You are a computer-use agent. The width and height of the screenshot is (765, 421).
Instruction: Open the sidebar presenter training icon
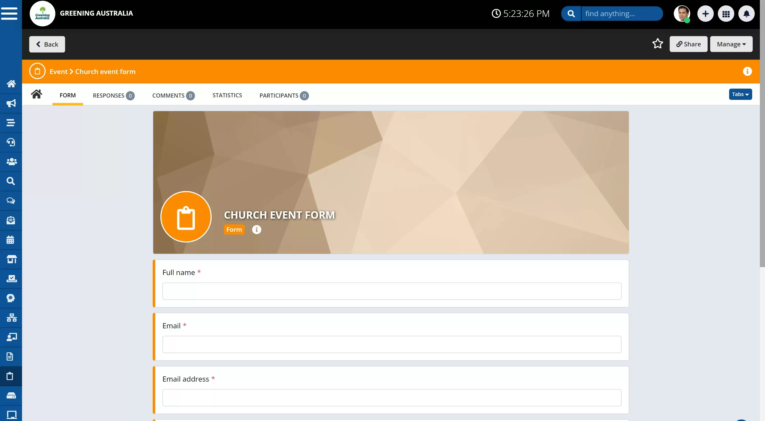[x=11, y=337]
